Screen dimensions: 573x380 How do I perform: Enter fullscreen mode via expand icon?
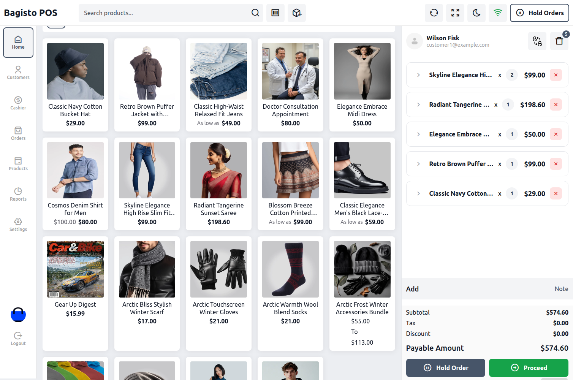pyautogui.click(x=455, y=13)
